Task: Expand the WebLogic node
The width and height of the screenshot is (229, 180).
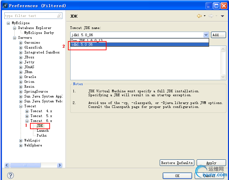Action: pyautogui.click(x=21, y=141)
